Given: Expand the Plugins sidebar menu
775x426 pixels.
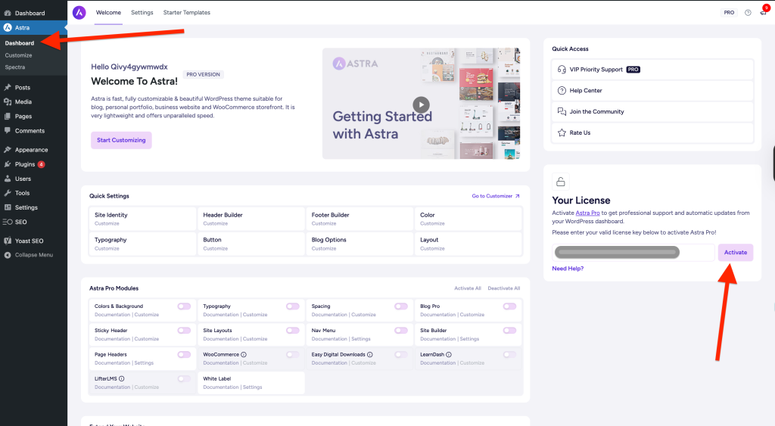Looking at the screenshot, I should [25, 164].
